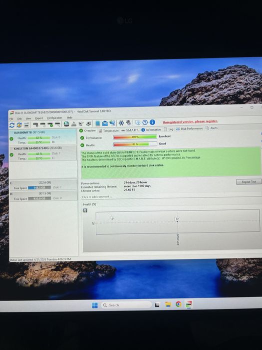262x350 pixels.
Task: Open Google Chrome from the taskbar
Action: [178, 304]
